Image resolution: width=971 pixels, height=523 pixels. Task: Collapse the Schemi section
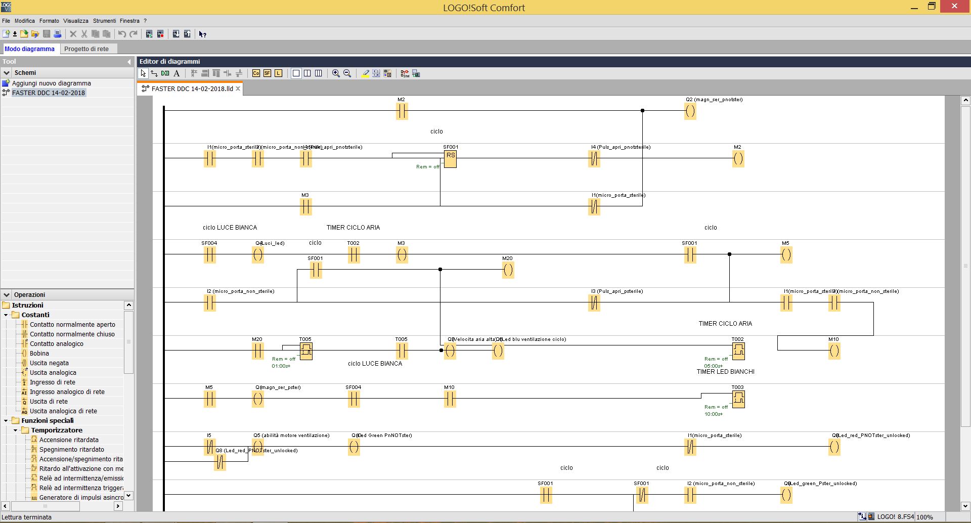(7, 72)
